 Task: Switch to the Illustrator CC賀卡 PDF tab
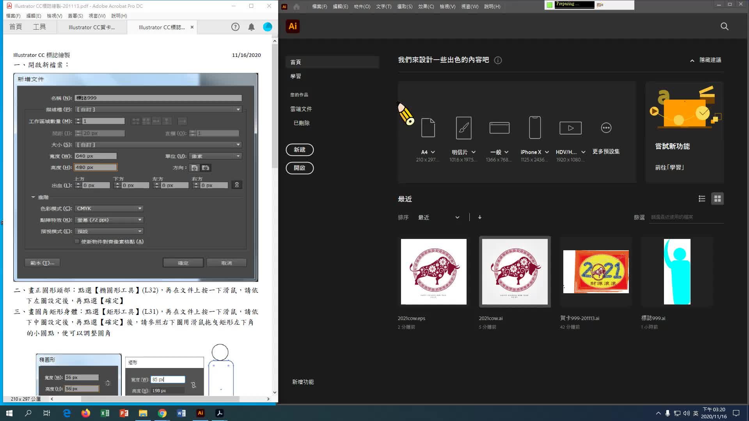tap(92, 27)
